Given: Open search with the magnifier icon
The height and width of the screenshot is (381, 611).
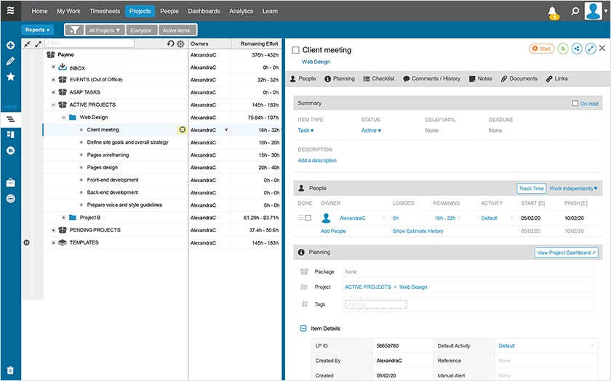Looking at the screenshot, I should tap(575, 11).
